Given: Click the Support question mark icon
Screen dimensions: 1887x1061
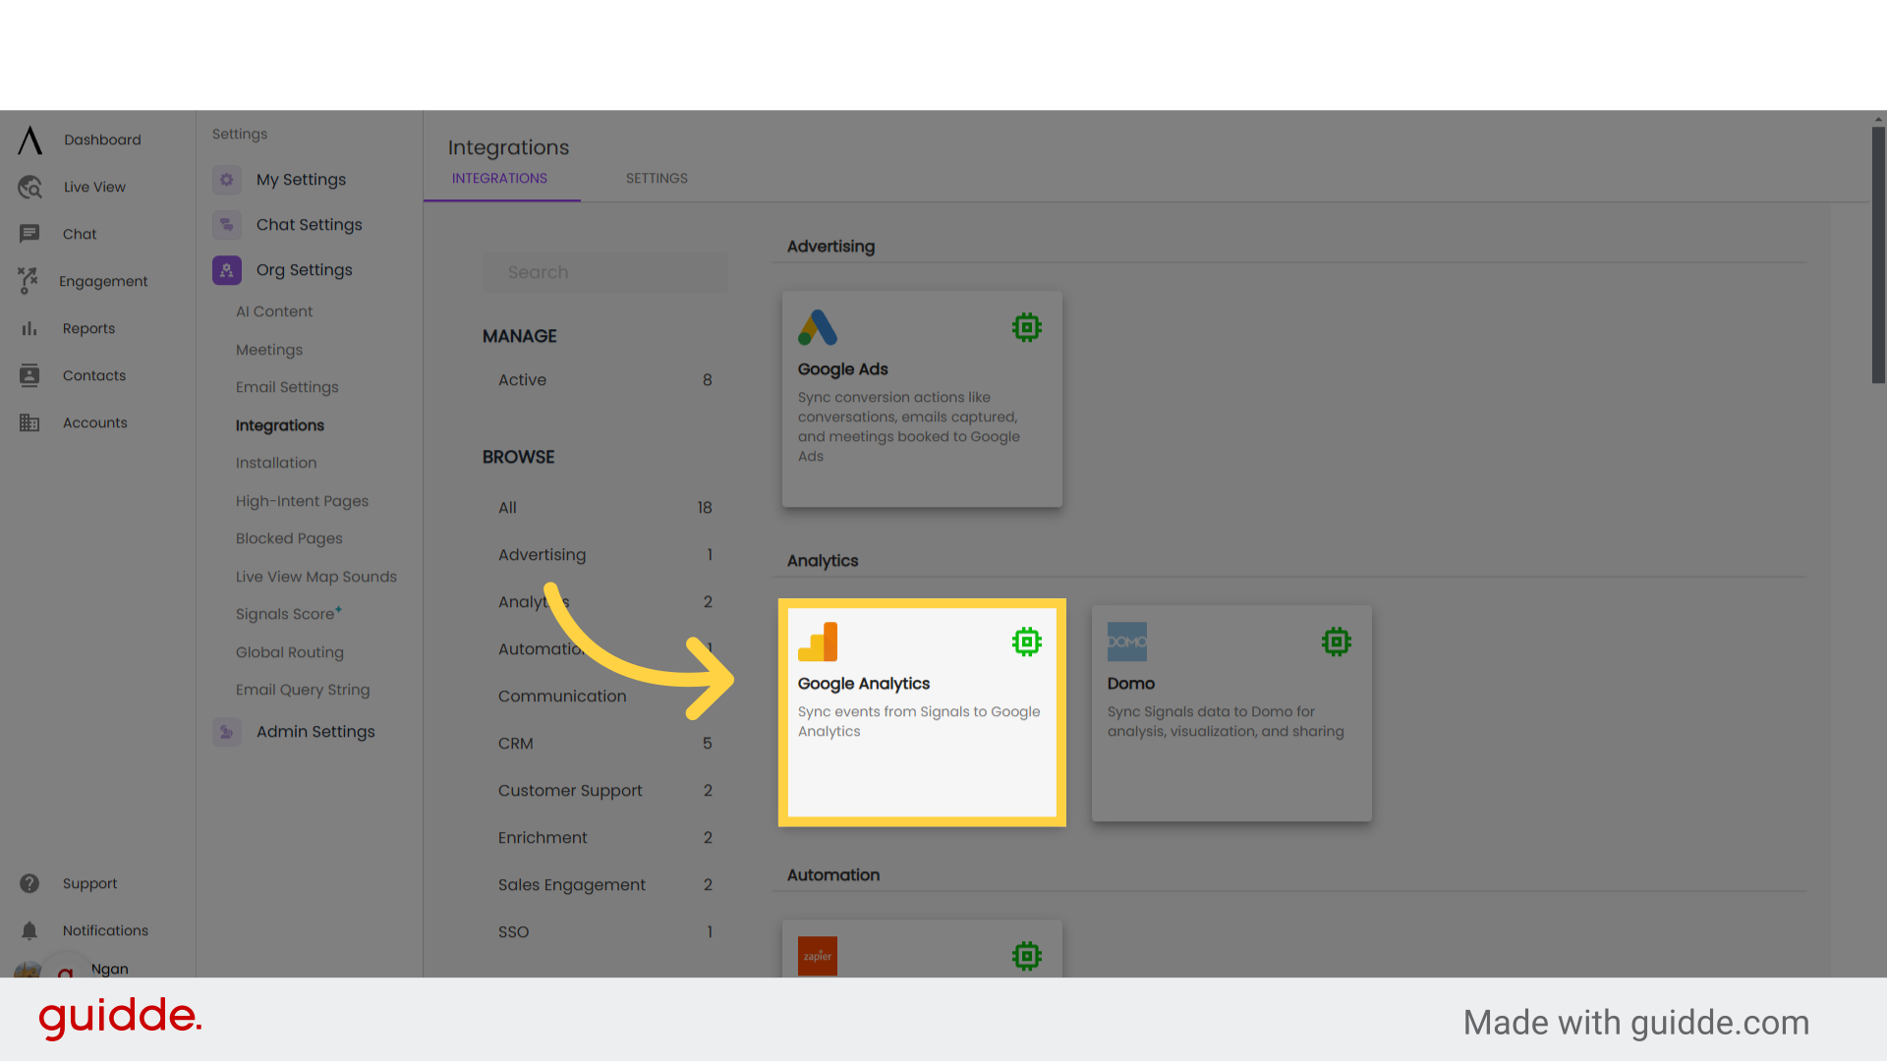Looking at the screenshot, I should coord(29,883).
